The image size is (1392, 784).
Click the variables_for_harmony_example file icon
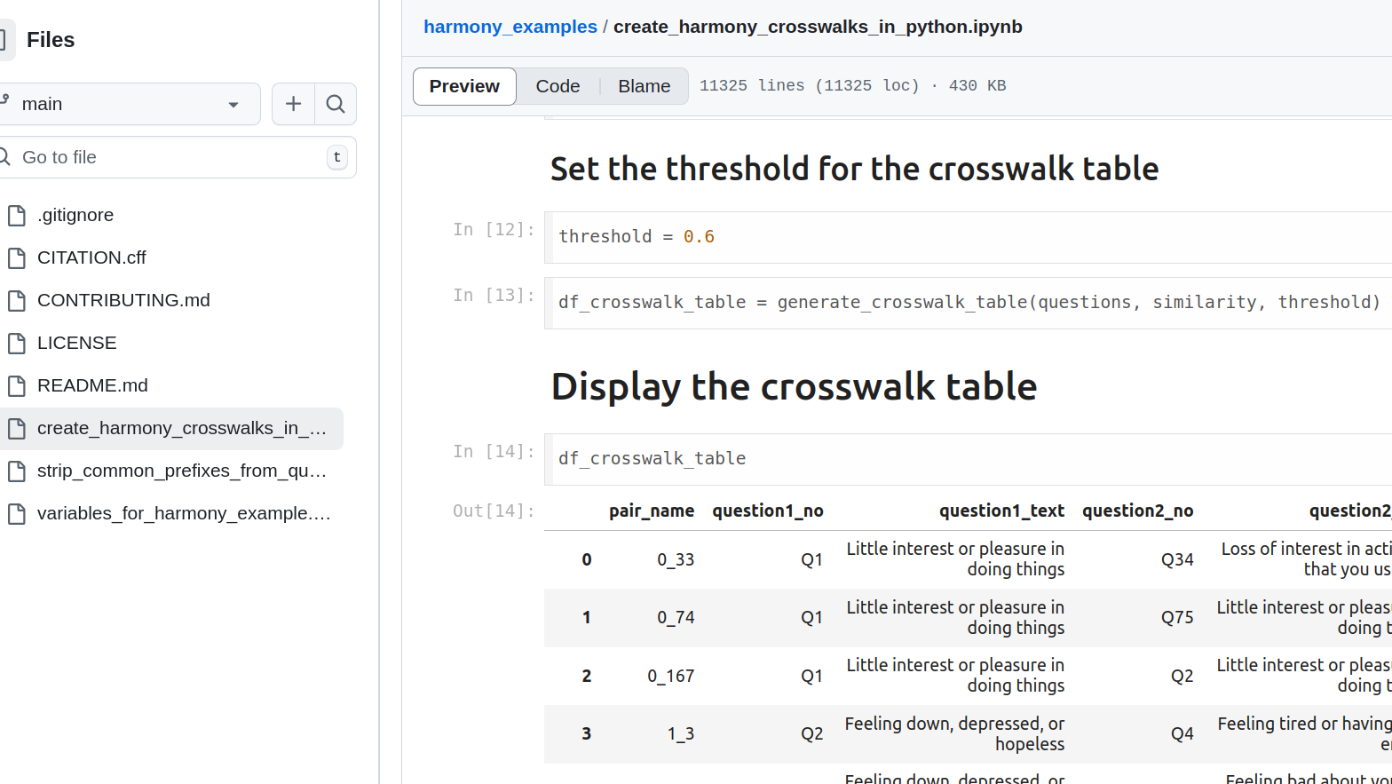(x=17, y=513)
